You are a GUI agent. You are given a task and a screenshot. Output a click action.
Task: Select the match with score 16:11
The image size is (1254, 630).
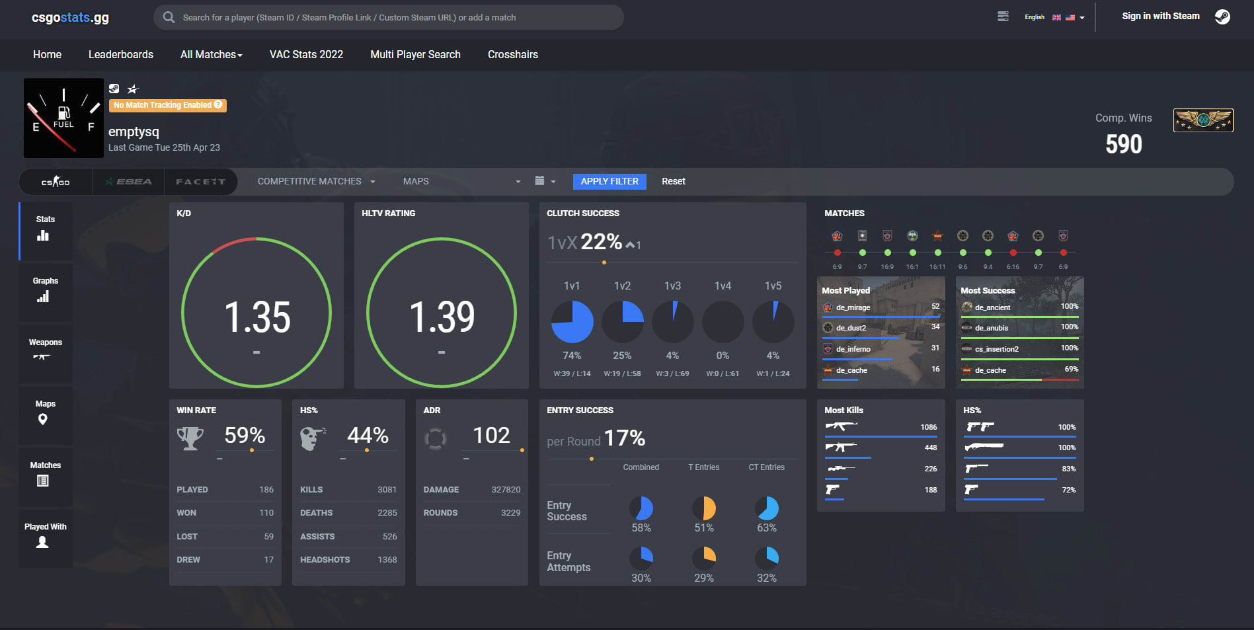coord(938,253)
